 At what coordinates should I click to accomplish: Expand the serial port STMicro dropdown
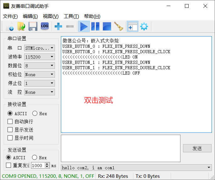pos(40,48)
